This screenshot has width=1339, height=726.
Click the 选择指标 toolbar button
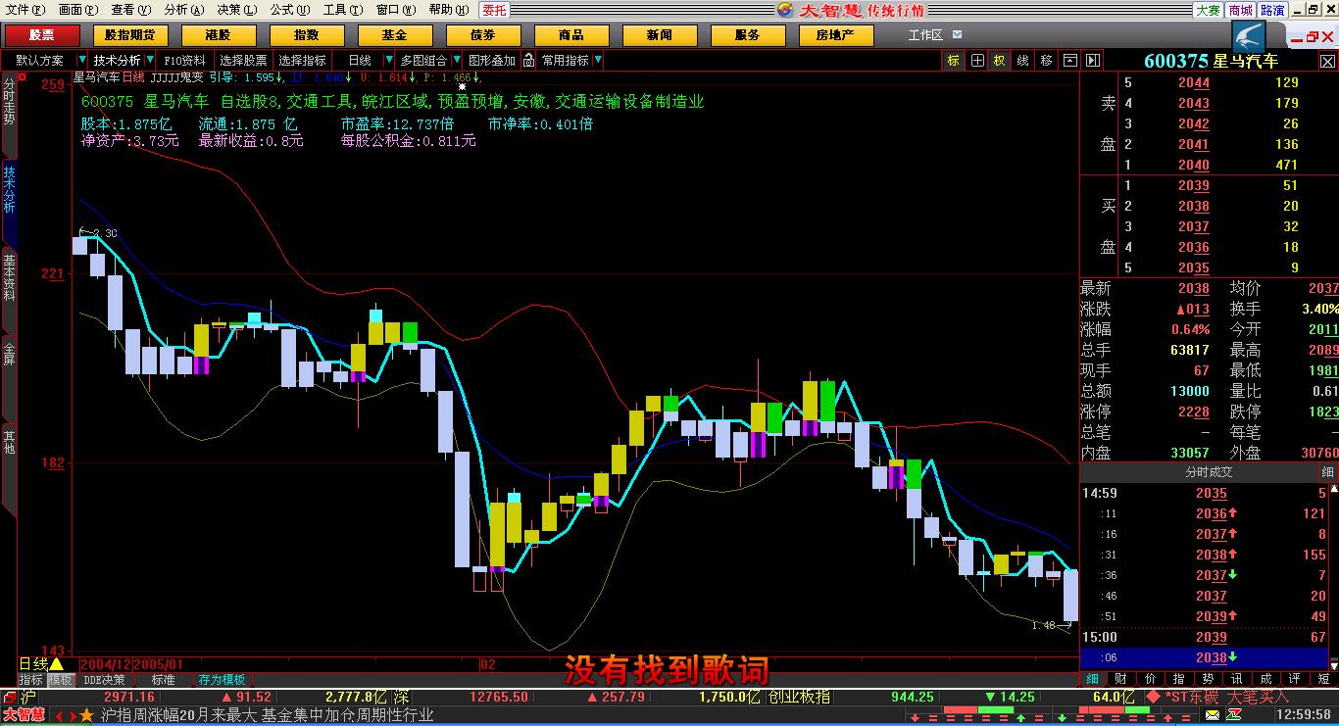coord(303,61)
